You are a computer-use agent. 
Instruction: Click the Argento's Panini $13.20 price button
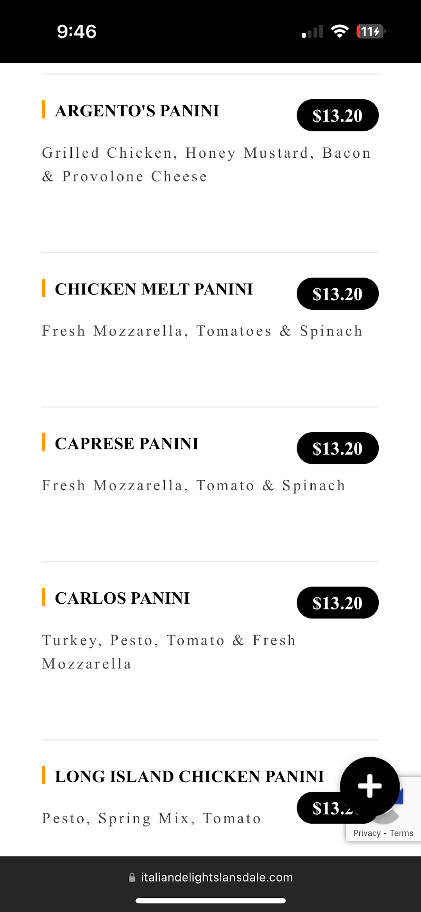tap(337, 115)
